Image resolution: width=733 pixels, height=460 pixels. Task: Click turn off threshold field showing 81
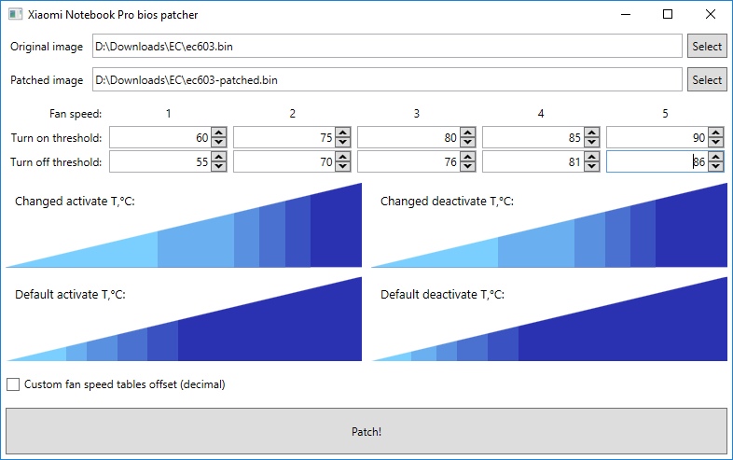(533, 162)
